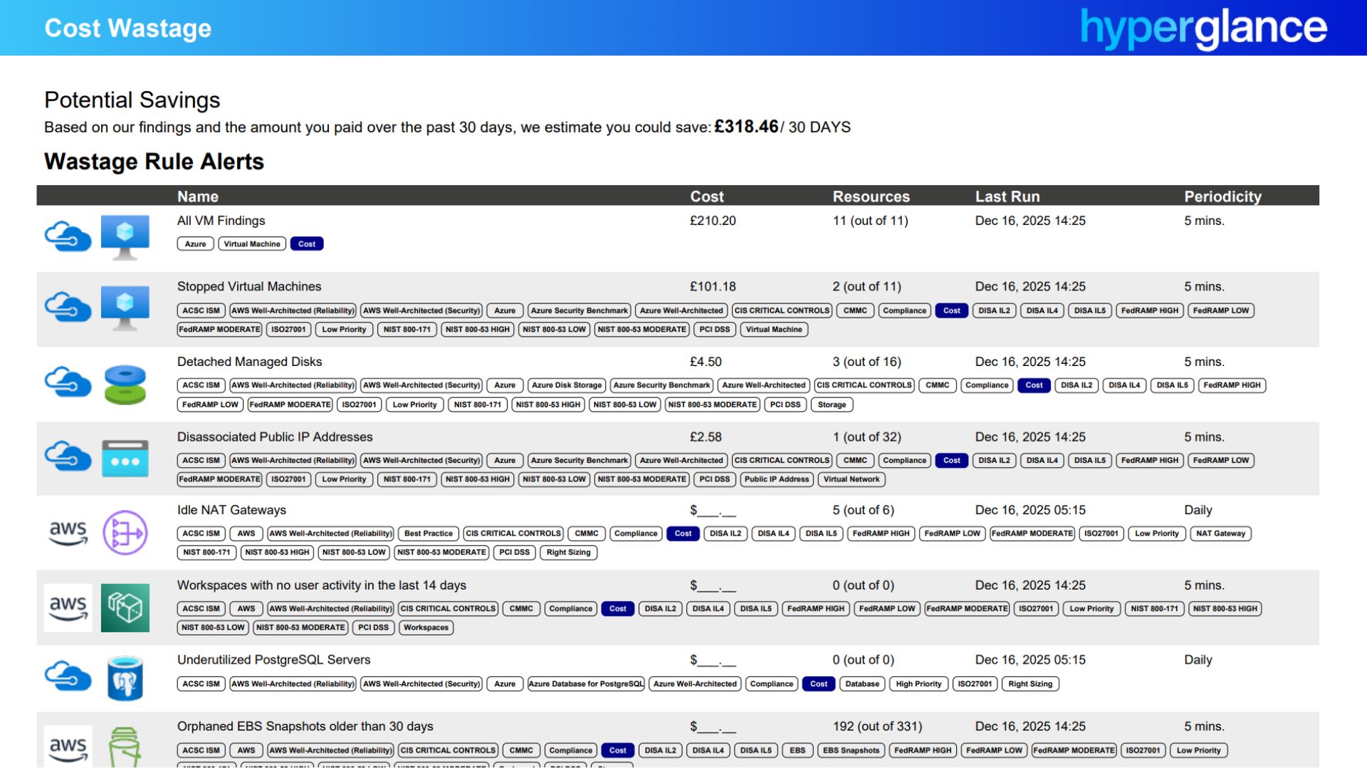Open the Orphaned EBS Snapshots rule
The width and height of the screenshot is (1367, 769).
305,726
